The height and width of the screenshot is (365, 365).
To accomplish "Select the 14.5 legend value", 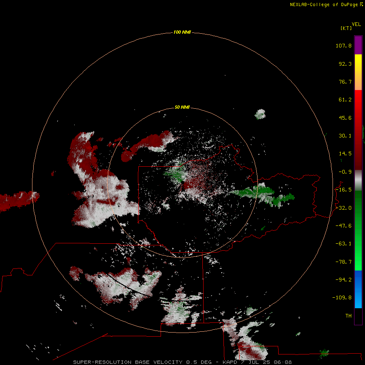I will click(345, 154).
